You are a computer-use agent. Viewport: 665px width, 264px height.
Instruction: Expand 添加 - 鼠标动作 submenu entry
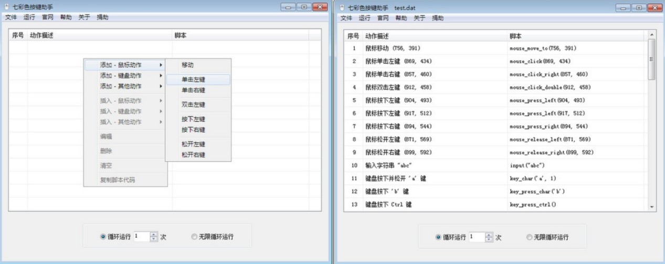point(125,65)
